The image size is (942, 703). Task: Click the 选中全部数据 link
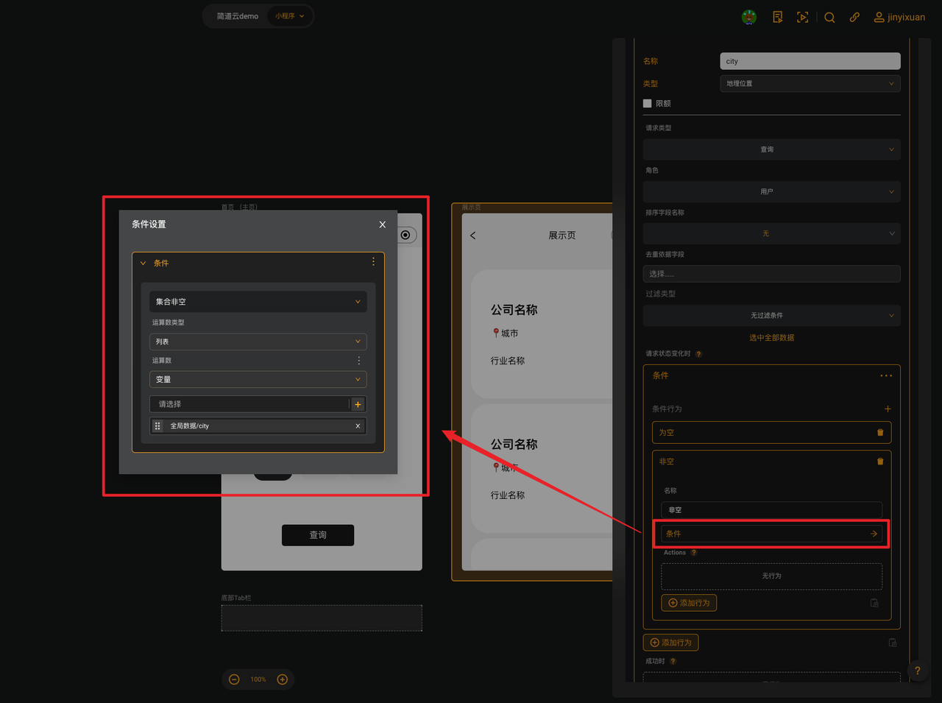(772, 338)
